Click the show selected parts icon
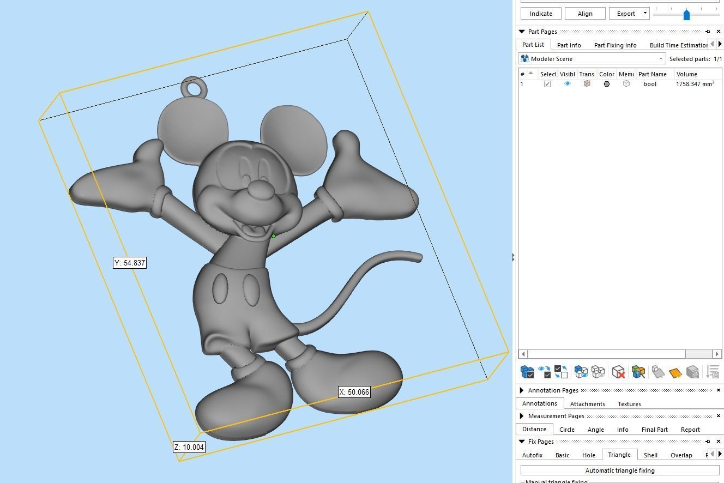This screenshot has width=724, height=483. [581, 372]
